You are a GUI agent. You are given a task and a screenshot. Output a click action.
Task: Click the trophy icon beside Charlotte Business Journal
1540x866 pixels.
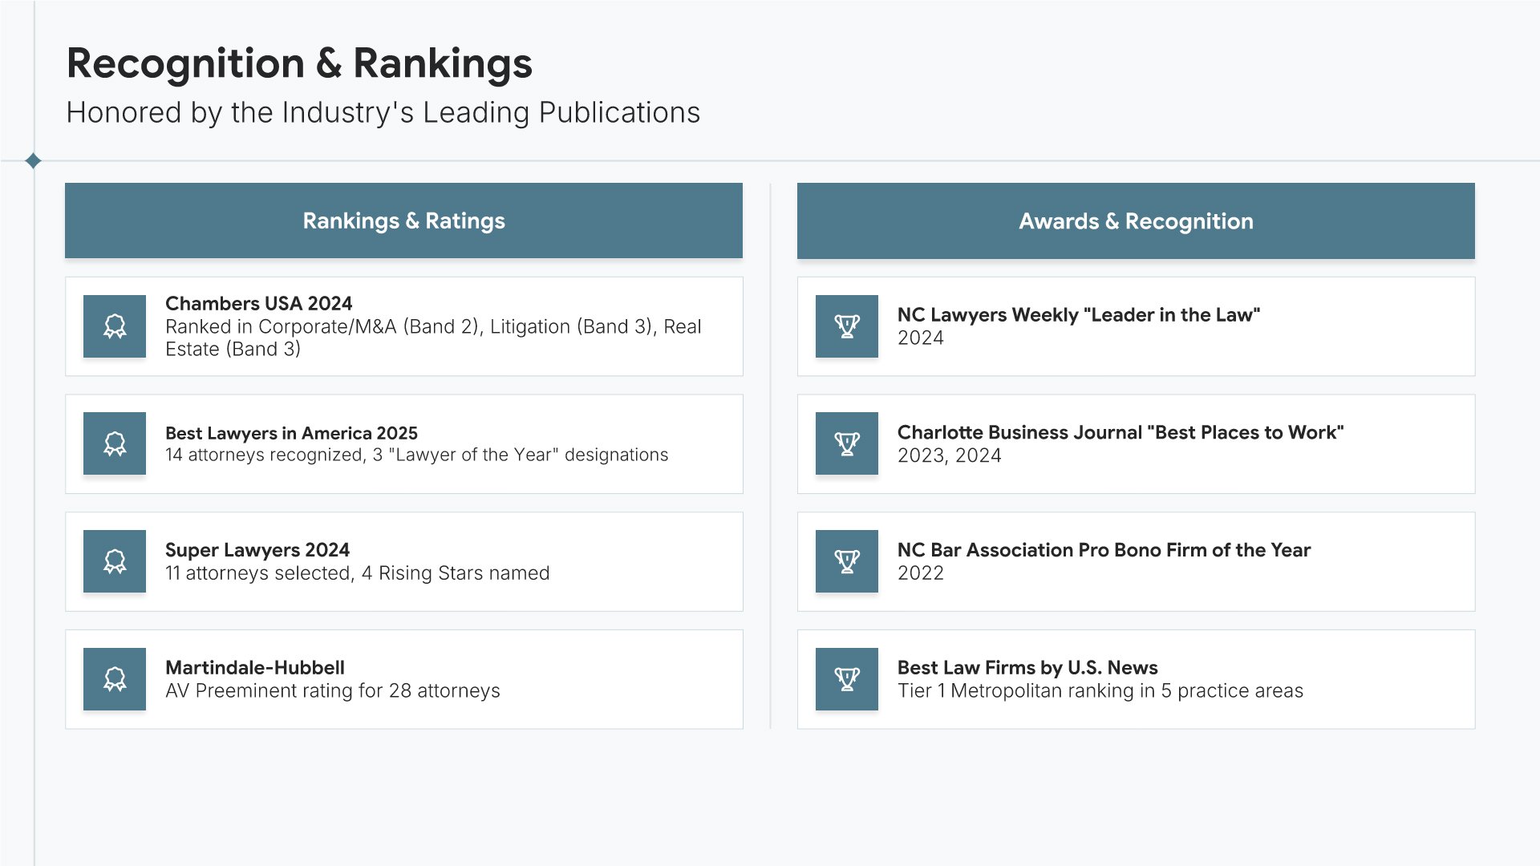pyautogui.click(x=847, y=443)
